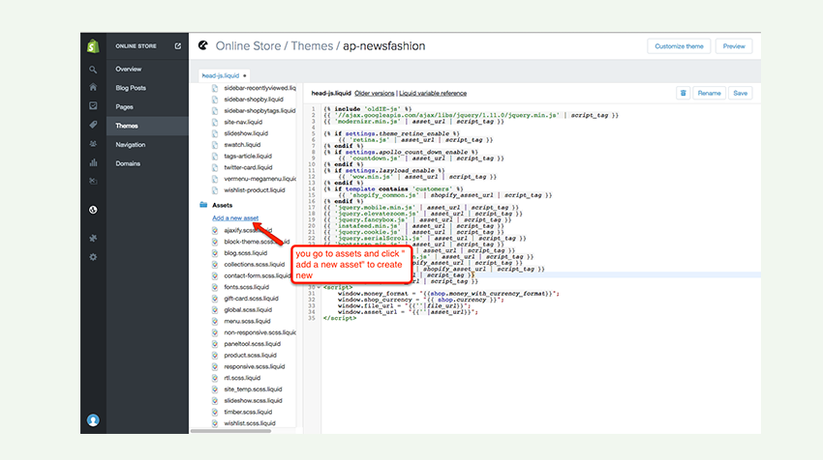Click Preview button
823x460 pixels.
tap(734, 46)
